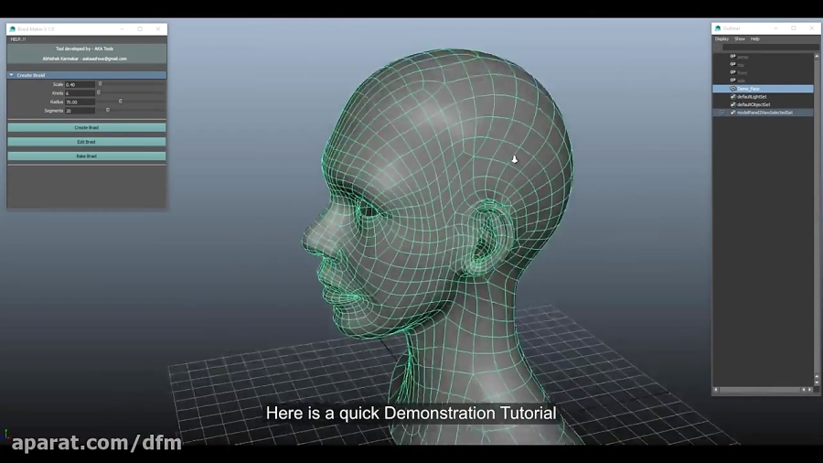Click the Outliner window title icon
Image resolution: width=823 pixels, height=463 pixels.
[718, 28]
